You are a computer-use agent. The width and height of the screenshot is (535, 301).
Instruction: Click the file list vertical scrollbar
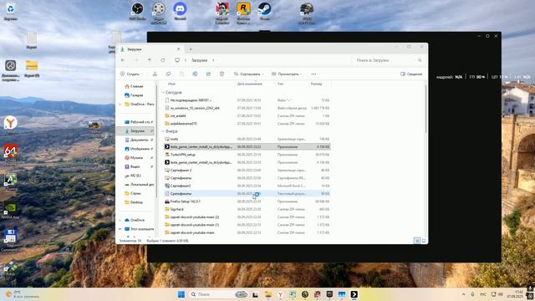(425, 110)
